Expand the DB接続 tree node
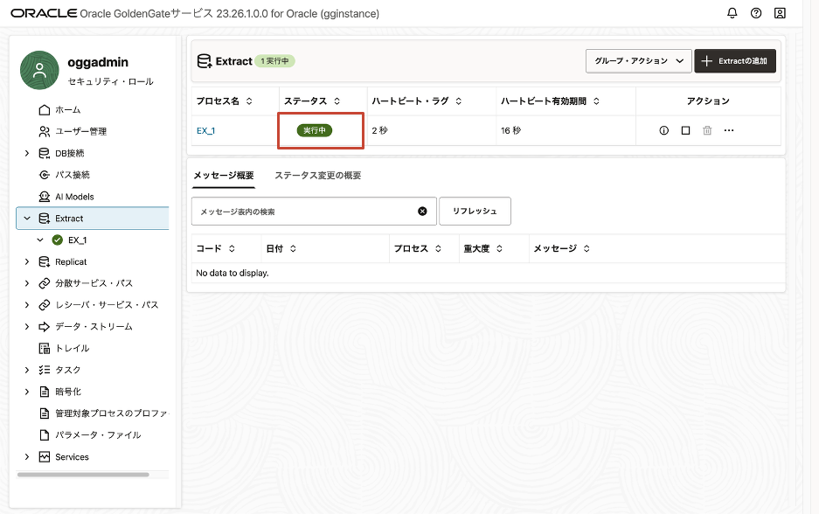The width and height of the screenshot is (819, 514). click(x=27, y=153)
